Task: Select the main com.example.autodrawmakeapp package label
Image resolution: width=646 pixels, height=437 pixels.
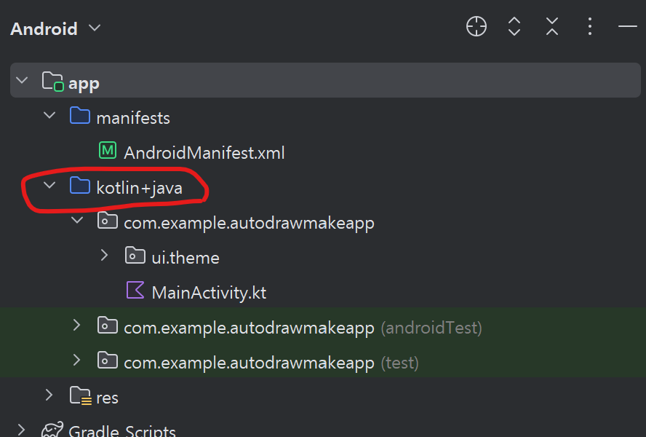Action: point(250,224)
